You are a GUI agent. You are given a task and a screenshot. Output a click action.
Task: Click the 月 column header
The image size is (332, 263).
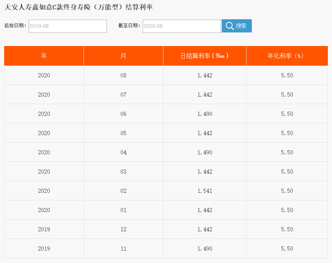[123, 56]
